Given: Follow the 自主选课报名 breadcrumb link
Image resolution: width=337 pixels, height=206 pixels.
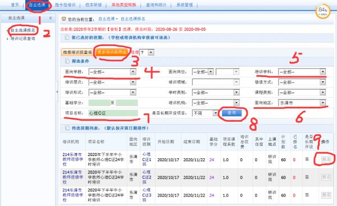Looking at the screenshot, I should [133, 19].
